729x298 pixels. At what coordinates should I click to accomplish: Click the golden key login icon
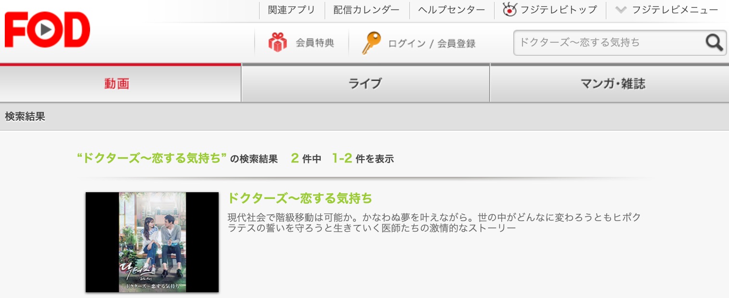click(371, 43)
